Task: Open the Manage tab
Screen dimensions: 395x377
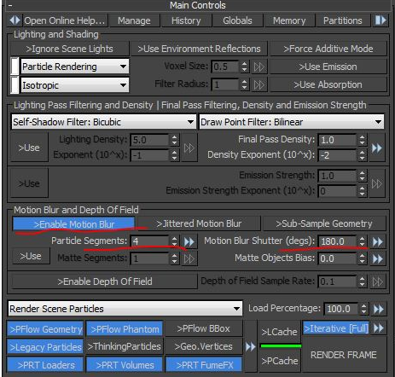Action: (134, 20)
